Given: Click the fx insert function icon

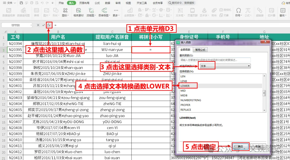Looking at the screenshot, I should click(49, 25).
